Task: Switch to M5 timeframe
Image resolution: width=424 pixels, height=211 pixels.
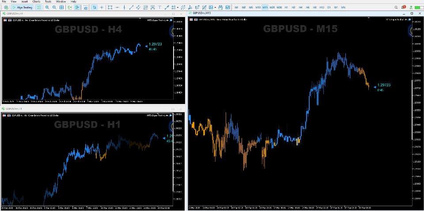Action: (x=251, y=7)
